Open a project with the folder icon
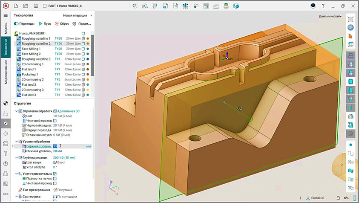 (x=26, y=6)
